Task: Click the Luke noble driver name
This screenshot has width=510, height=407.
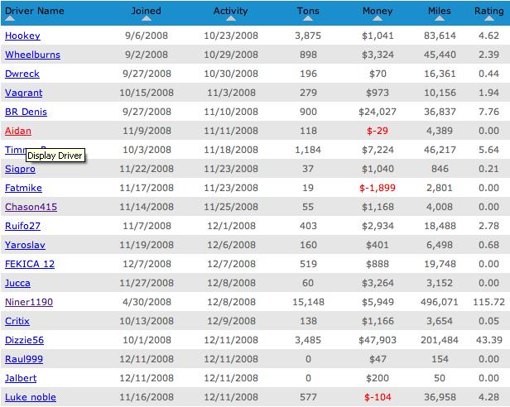Action: click(x=31, y=398)
